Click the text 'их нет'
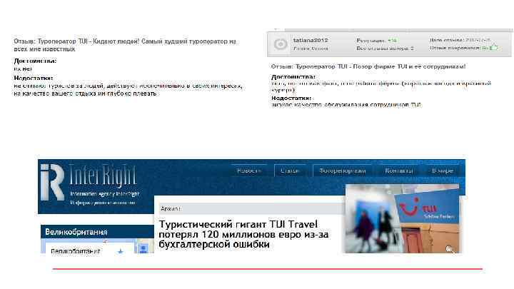This screenshot has height=289, width=514. [x=23, y=69]
